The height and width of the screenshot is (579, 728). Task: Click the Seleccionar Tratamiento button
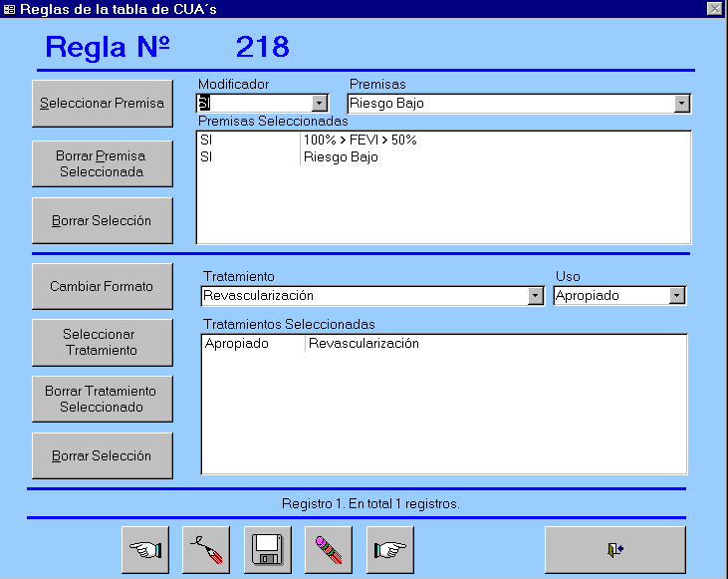click(x=102, y=343)
